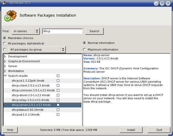Select dhcp-relay-3.0-1.rc13.4mdk in the list
This screenshot has width=173, height=136.
pyautogui.click(x=30, y=100)
